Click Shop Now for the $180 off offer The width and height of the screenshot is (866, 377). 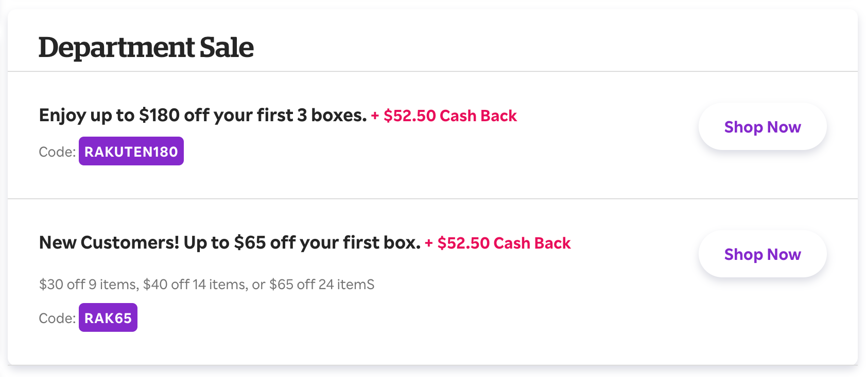click(x=762, y=127)
